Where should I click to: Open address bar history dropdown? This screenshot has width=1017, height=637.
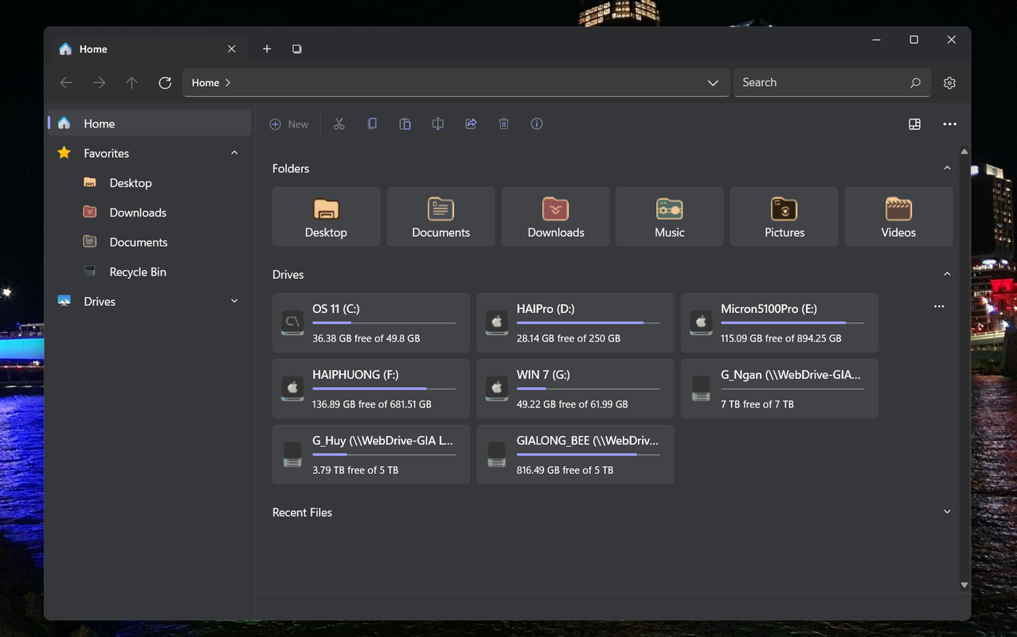[x=713, y=83]
